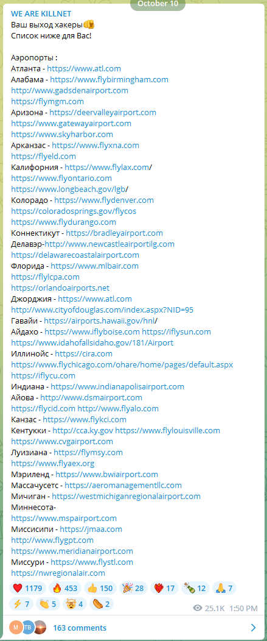Image resolution: width=267 pixels, height=641 pixels.
Task: Expand comments using the right chevron arrow
Action: pos(254,628)
